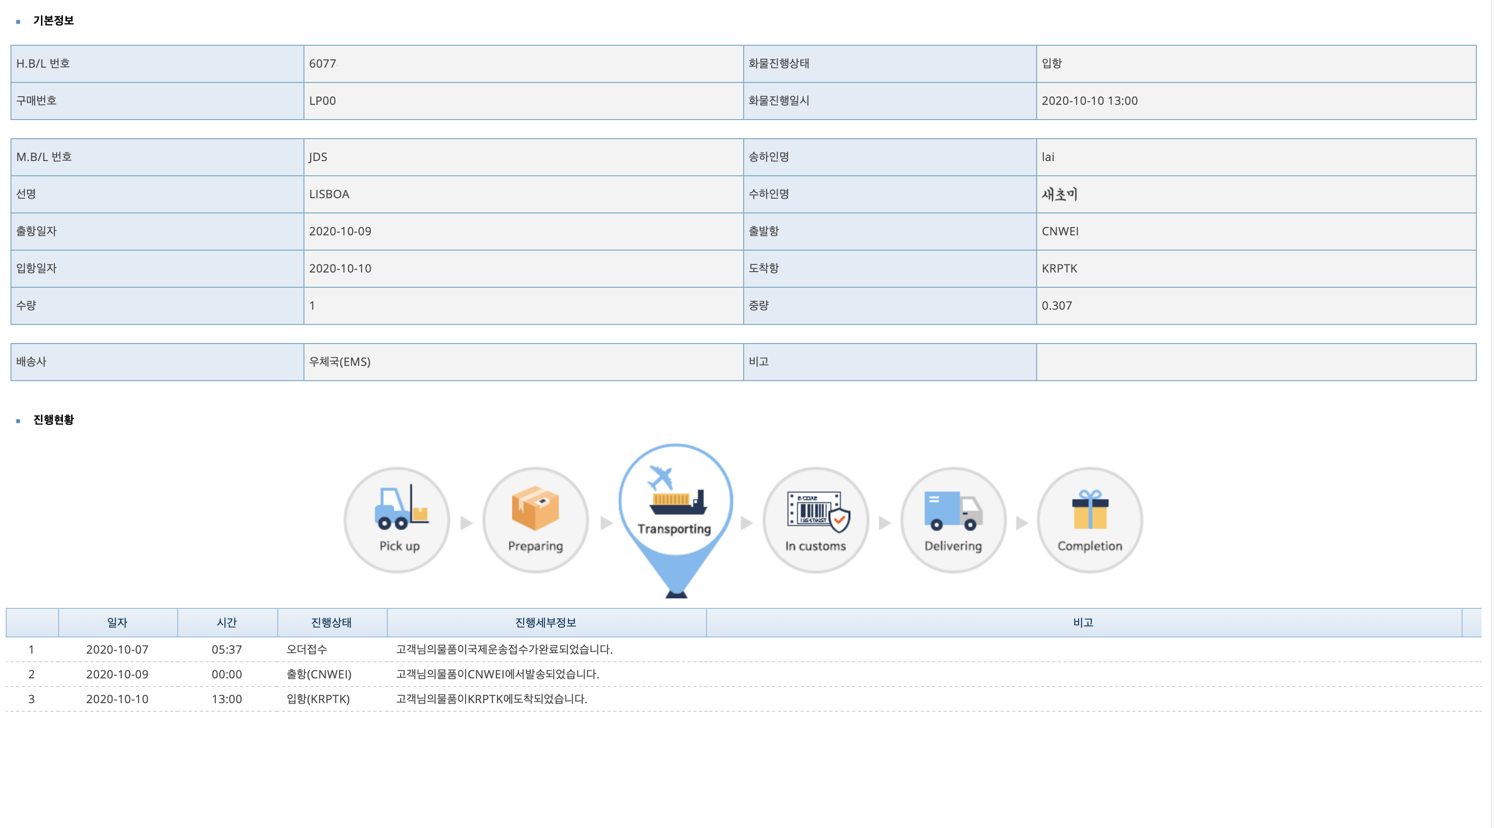Click the detail text about CNWEI에서발송되었습니다
Screen dimensions: 1494x828
[497, 674]
